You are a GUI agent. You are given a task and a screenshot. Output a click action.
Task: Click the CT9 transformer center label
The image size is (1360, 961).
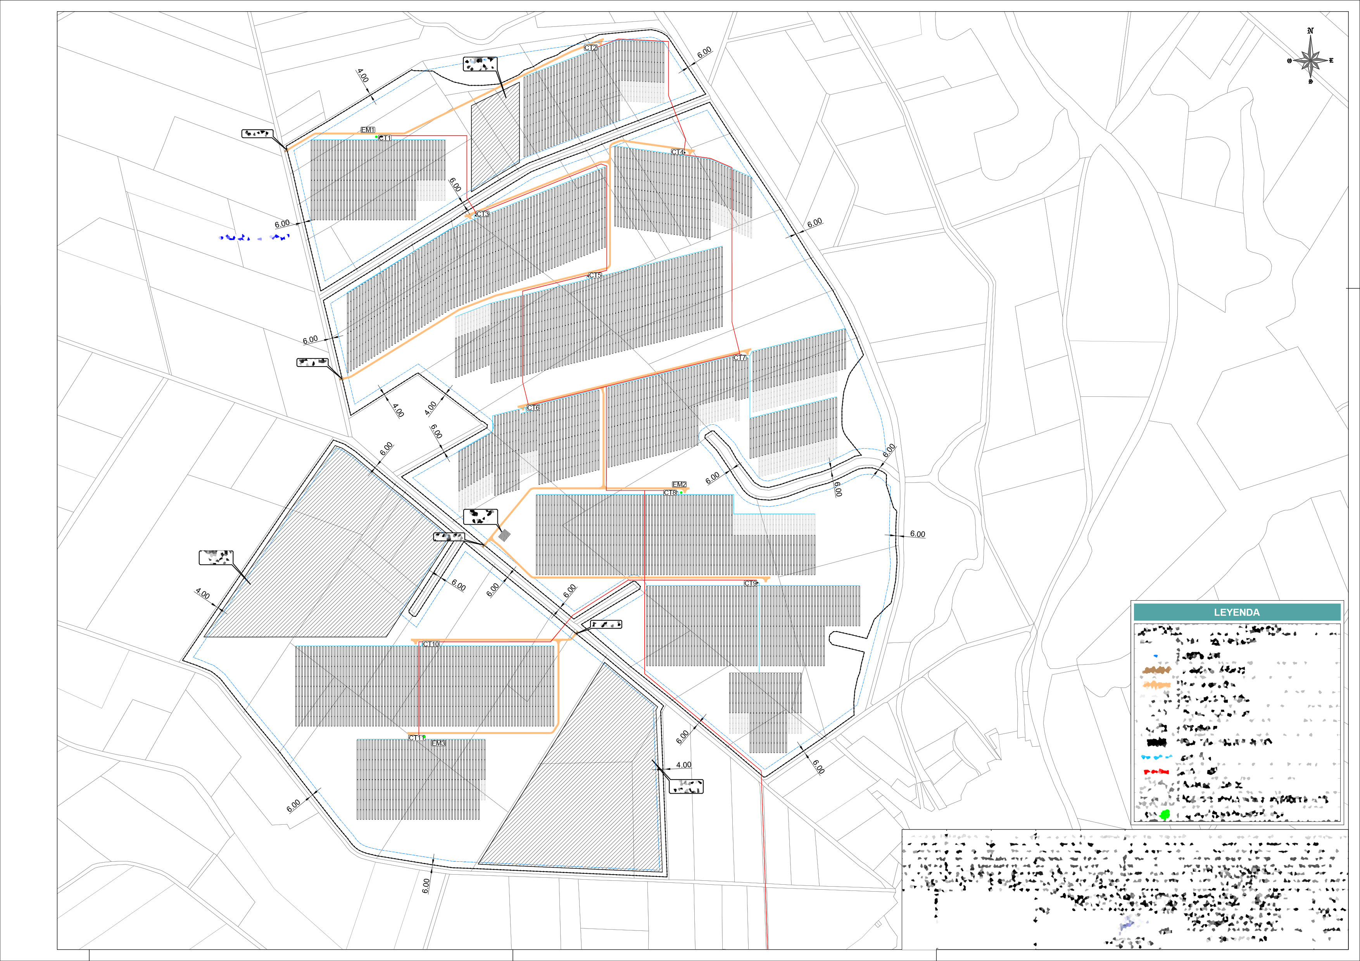pos(751,583)
